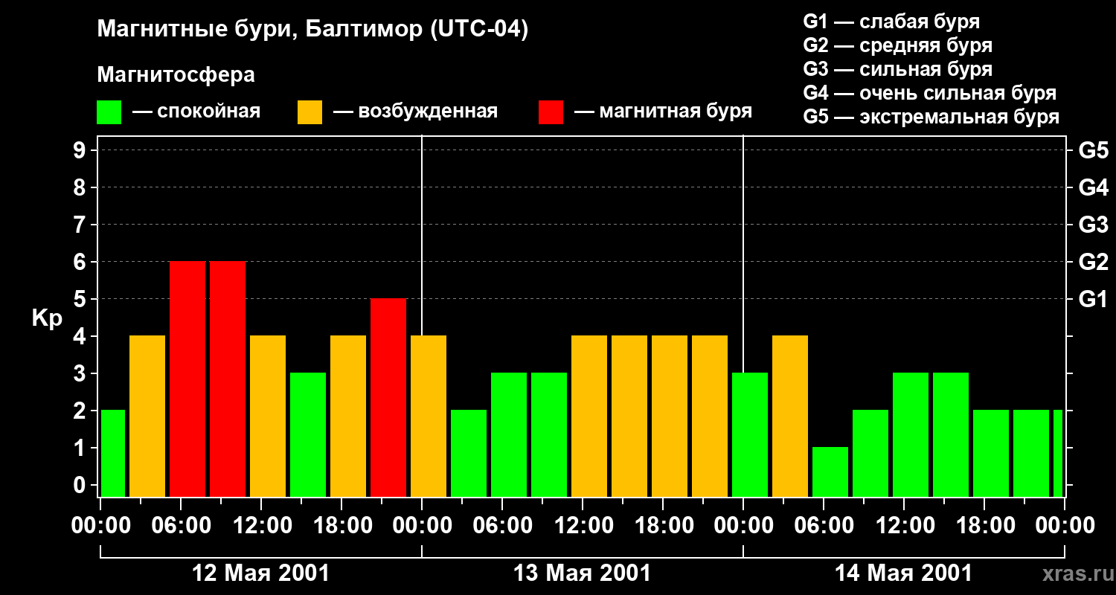Select the red Kp 5 bar

(x=388, y=397)
